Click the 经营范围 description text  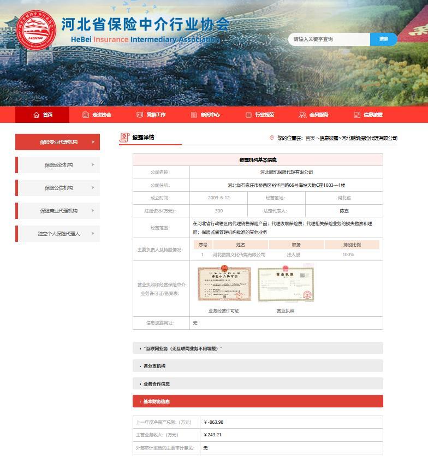point(282,228)
